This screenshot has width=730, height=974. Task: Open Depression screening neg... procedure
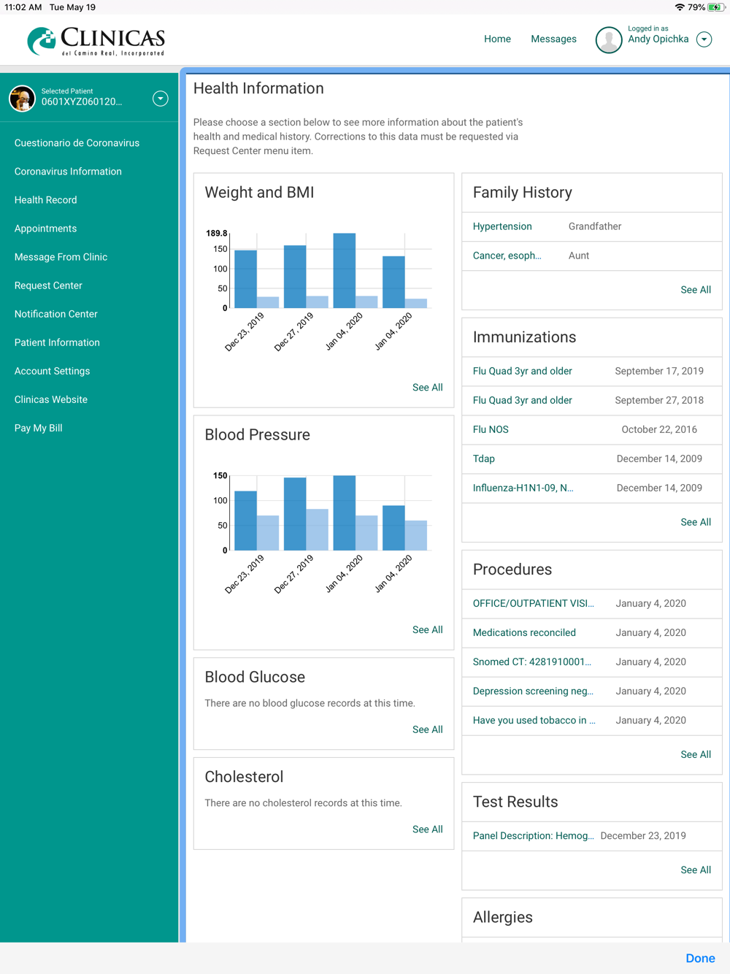click(x=533, y=691)
